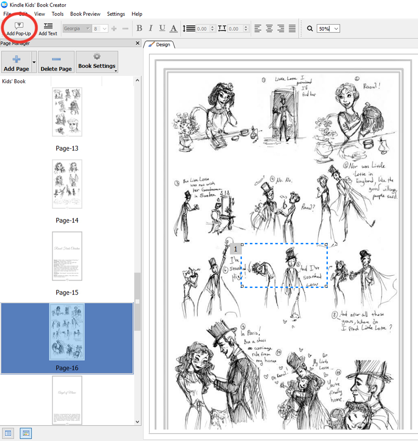Click the line spacing value field
This screenshot has width=418, height=441.
click(x=202, y=29)
